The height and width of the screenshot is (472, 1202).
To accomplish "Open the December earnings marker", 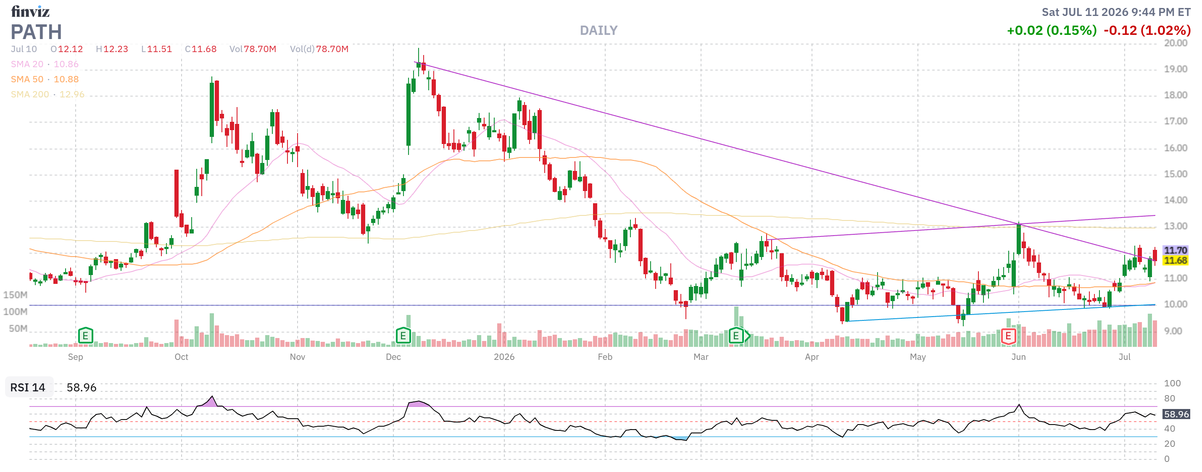I will tap(403, 336).
